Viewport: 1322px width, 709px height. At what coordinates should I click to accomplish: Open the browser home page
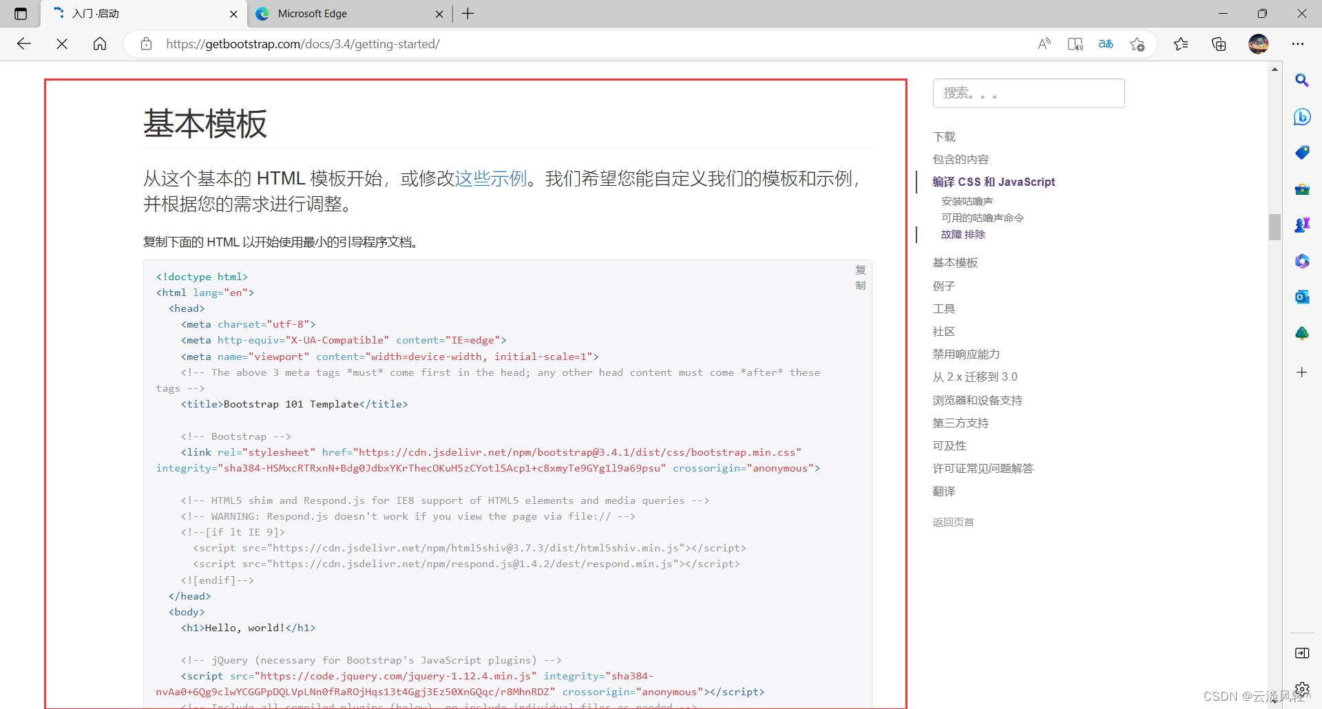tap(100, 44)
